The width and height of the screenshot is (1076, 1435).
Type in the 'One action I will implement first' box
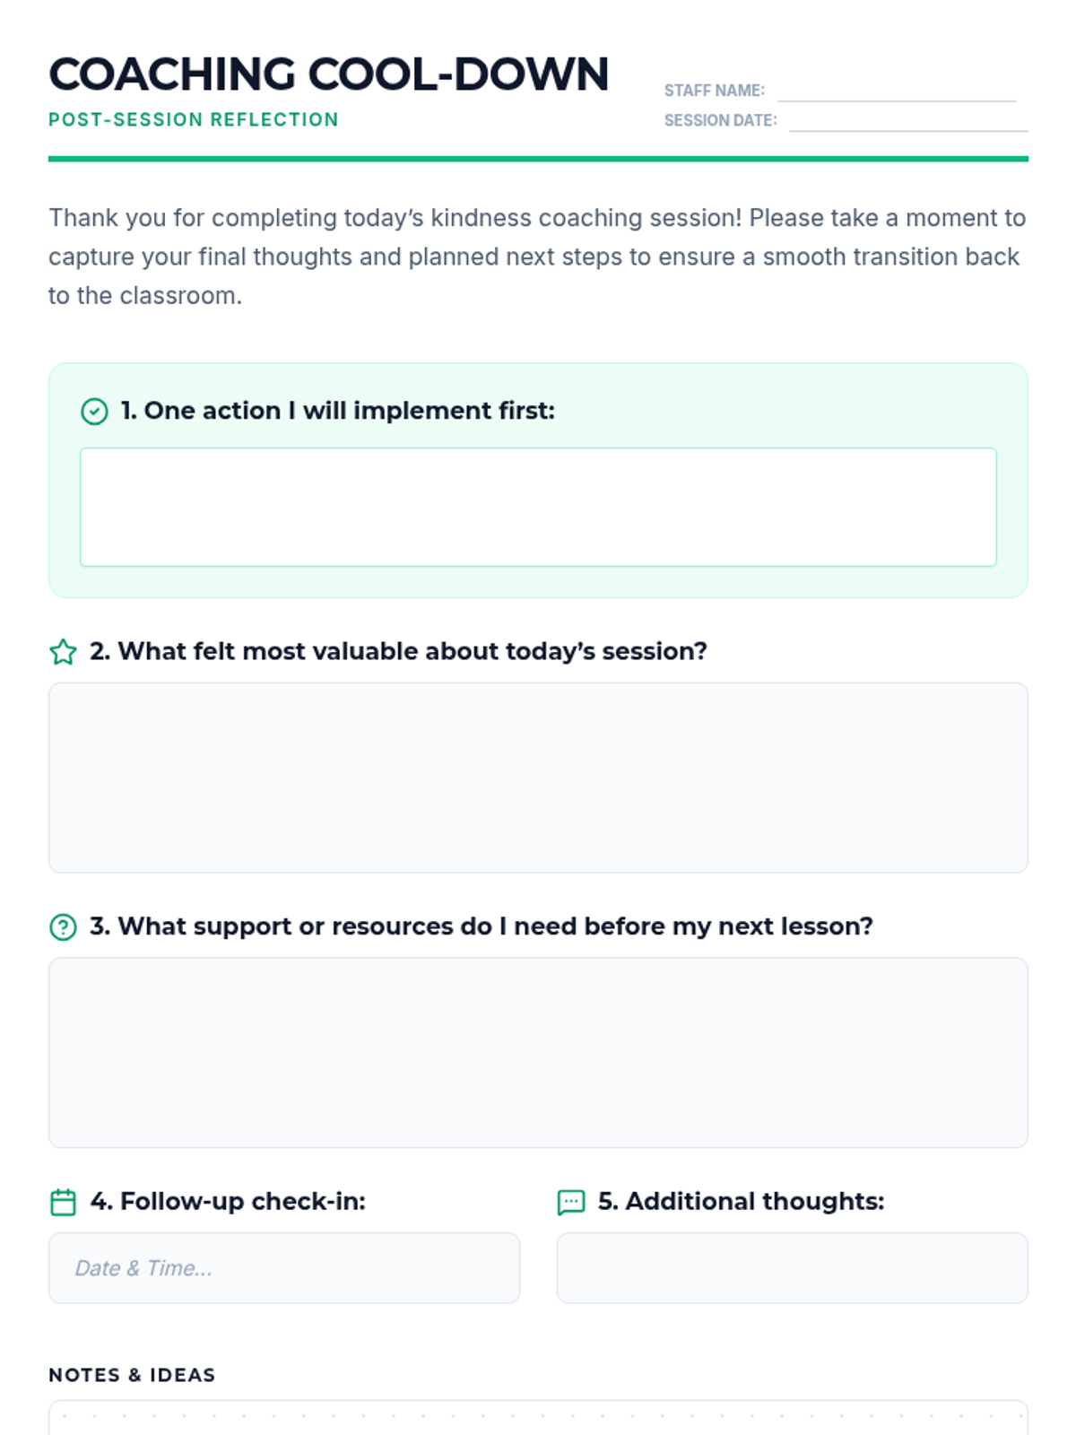(x=538, y=507)
